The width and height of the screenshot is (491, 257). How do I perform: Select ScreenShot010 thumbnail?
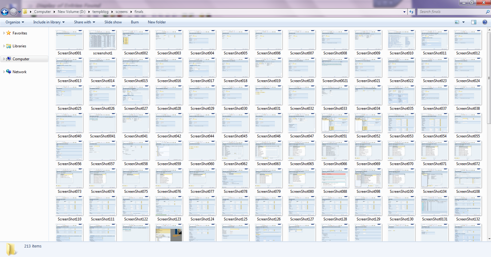[x=402, y=40]
